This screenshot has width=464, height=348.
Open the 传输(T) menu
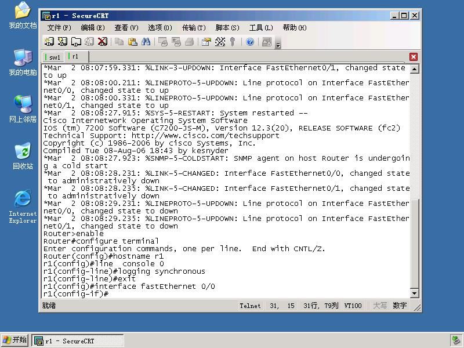pos(194,28)
